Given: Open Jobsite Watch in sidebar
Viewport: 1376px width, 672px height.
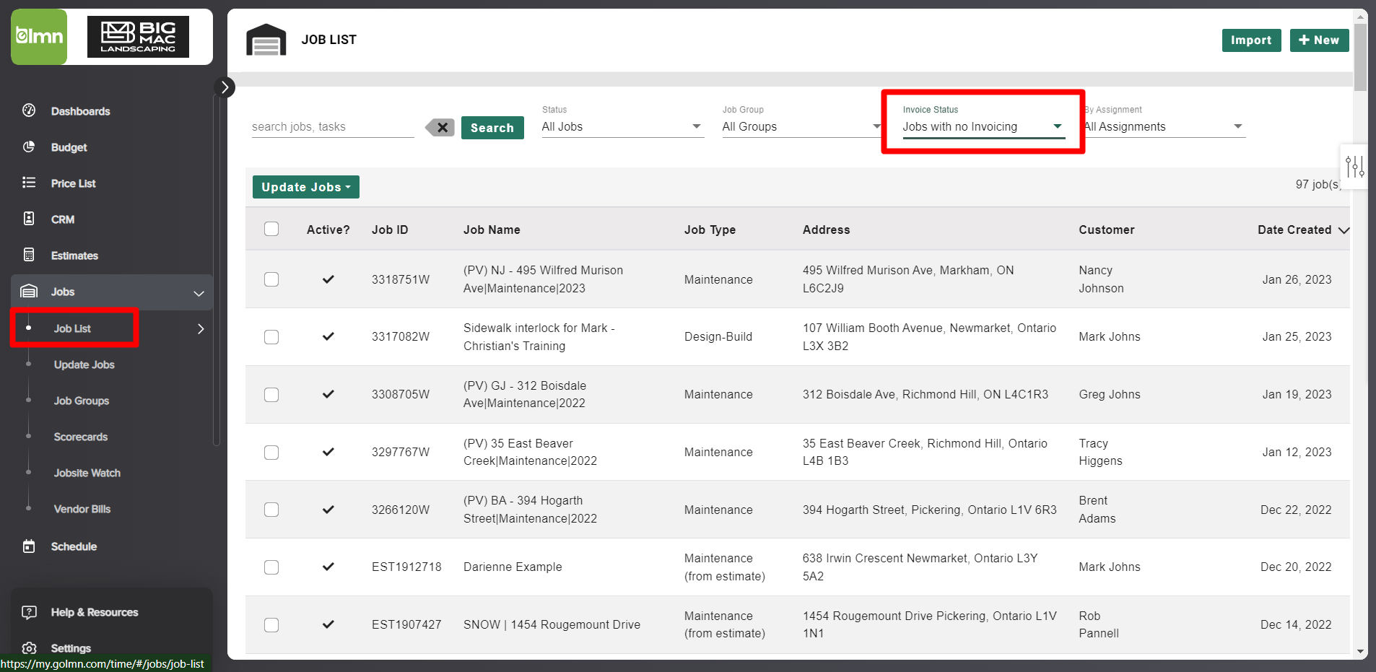Looking at the screenshot, I should coord(87,473).
